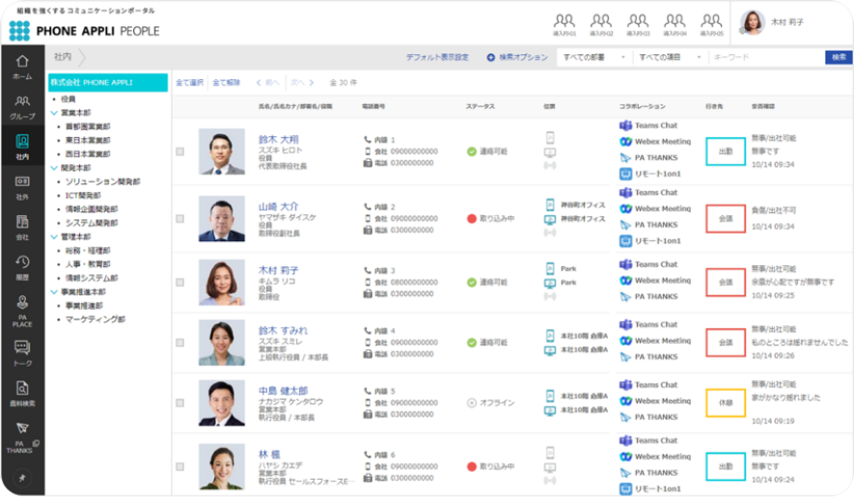Launch Webex Meeting for 山崎 大介
Screen dimensions: 854x497
tap(625, 208)
